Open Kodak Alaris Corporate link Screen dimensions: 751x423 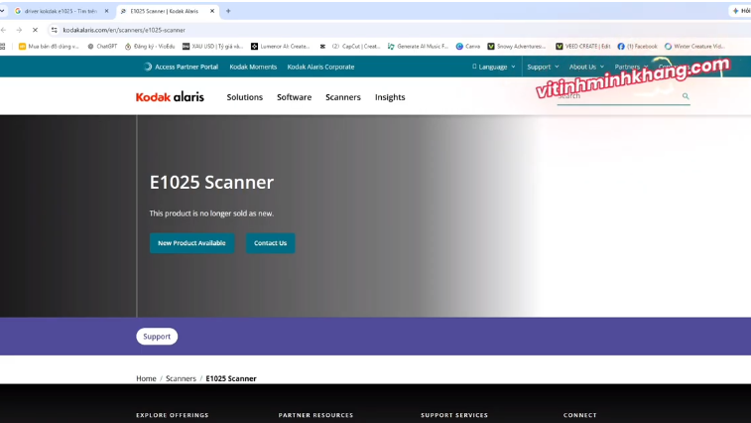coord(320,67)
